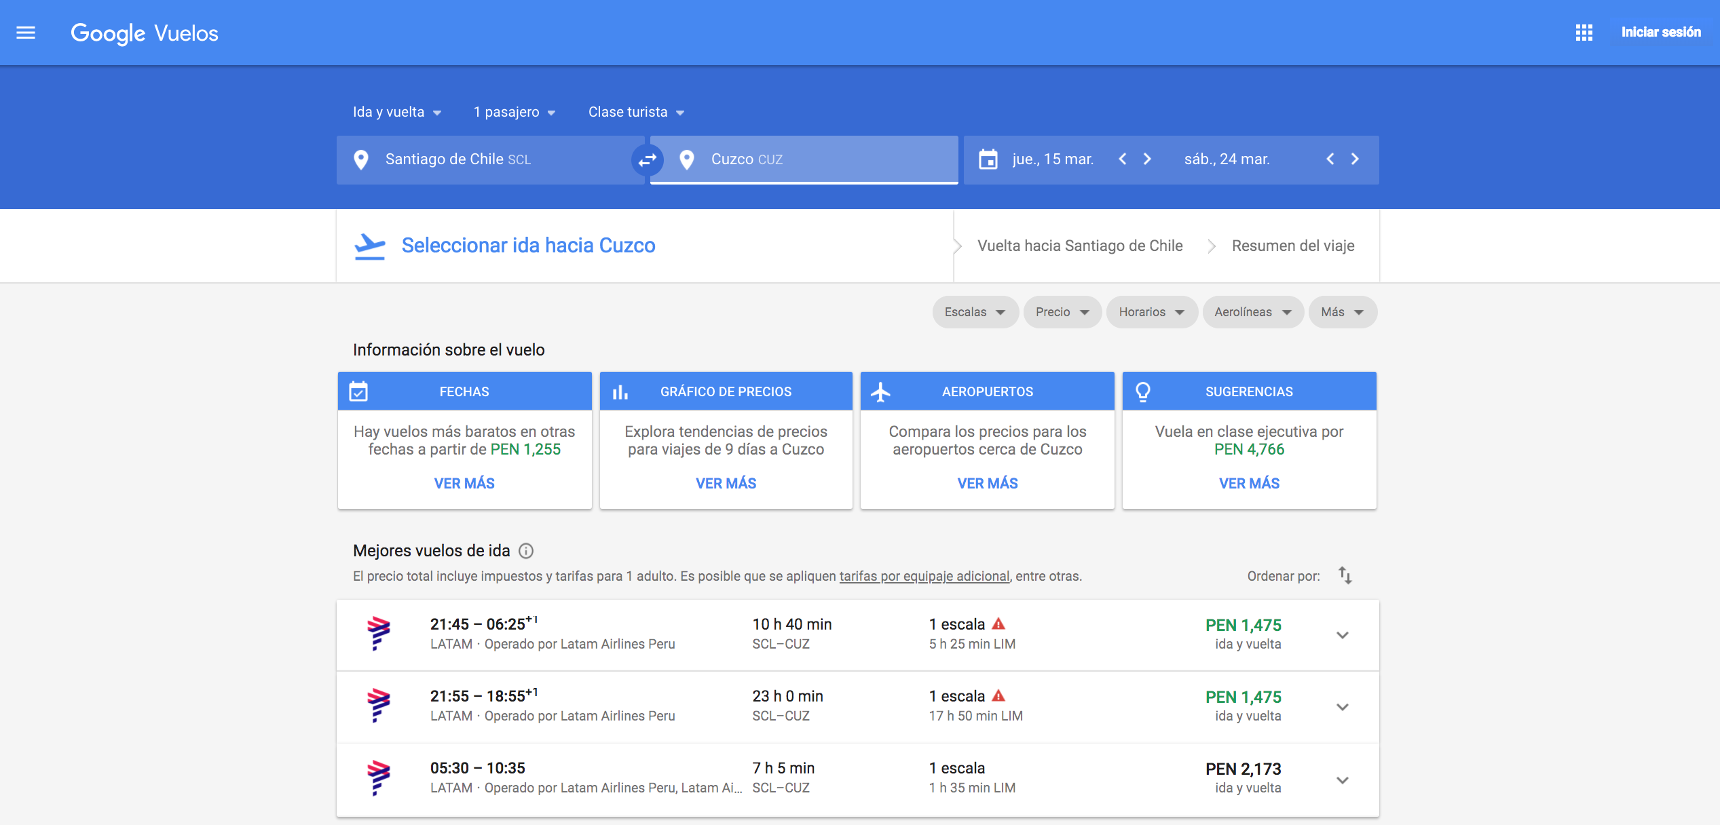
Task: Expand the 21:45 – 06:25 flight details
Action: 1343,636
